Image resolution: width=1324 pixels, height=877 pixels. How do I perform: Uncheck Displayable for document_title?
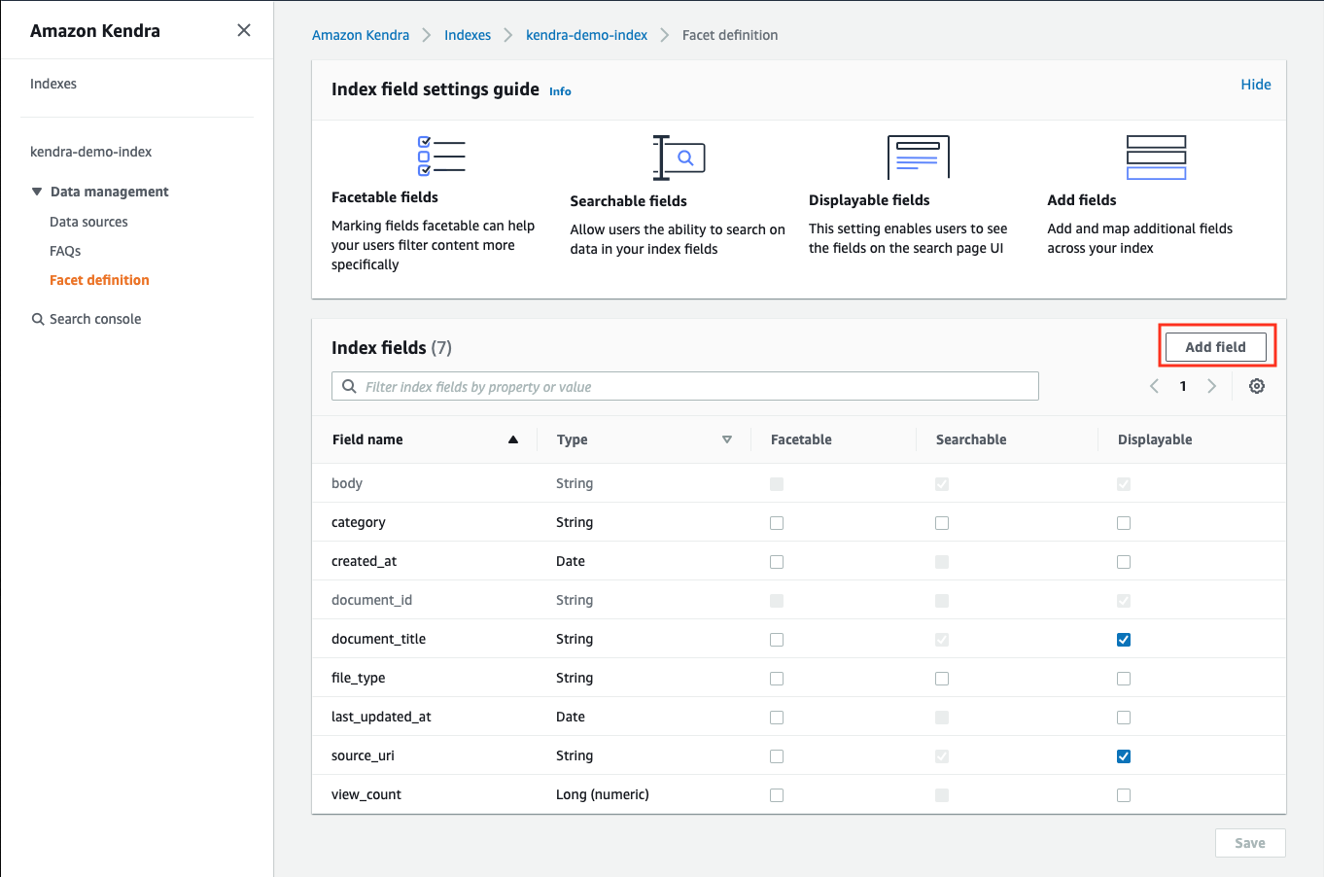(1124, 639)
